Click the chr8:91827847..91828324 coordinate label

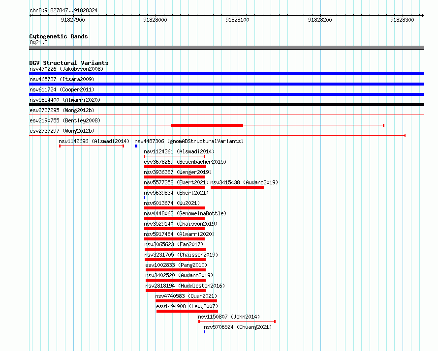point(63,10)
